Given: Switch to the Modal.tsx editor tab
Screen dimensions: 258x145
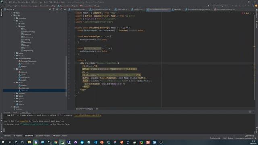Looking at the screenshot, I should [x=177, y=10].
